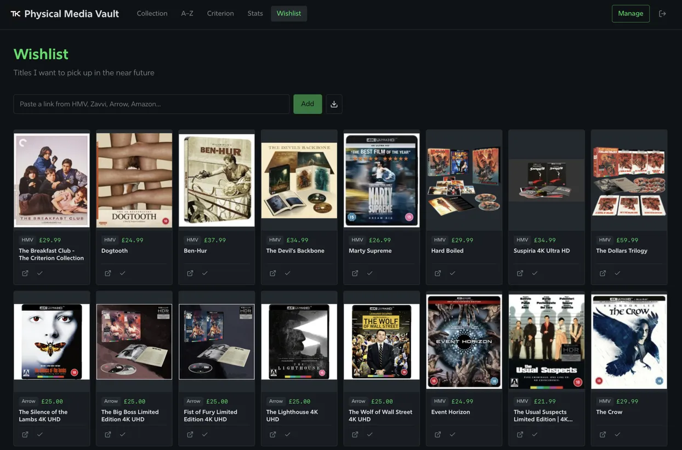Click The Dollars Trilogy title text
682x450 pixels.
tap(622, 251)
